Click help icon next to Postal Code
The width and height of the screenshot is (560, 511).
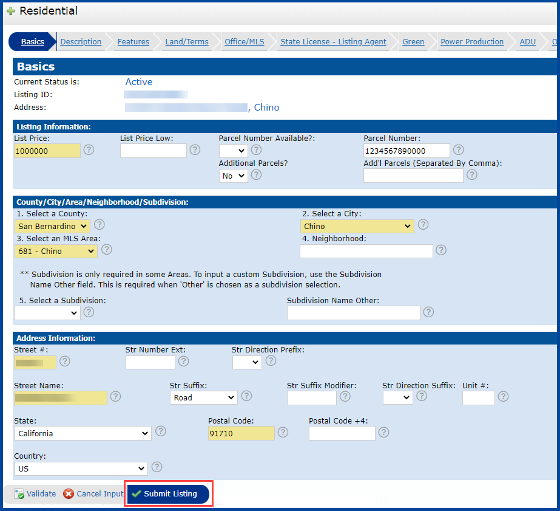tap(283, 433)
